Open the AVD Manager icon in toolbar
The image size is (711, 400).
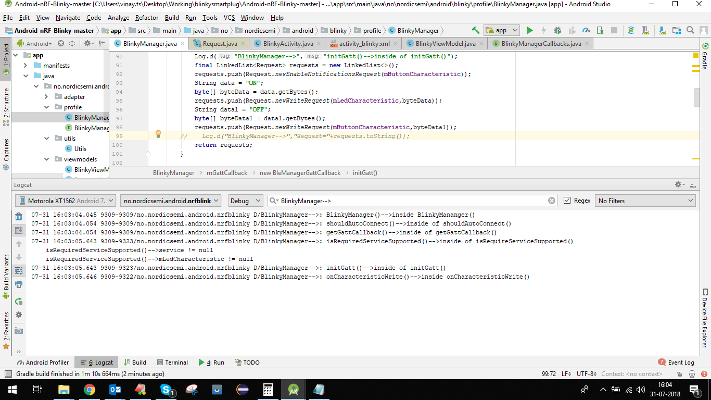(646, 30)
